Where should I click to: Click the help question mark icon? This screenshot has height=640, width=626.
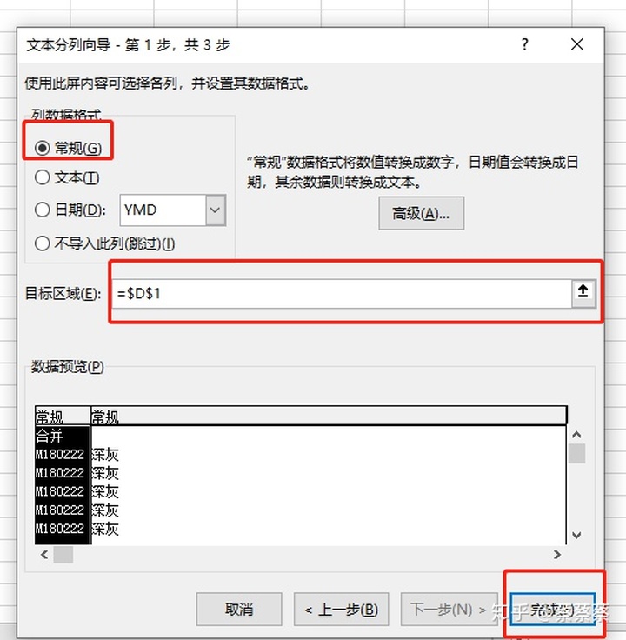[x=525, y=44]
